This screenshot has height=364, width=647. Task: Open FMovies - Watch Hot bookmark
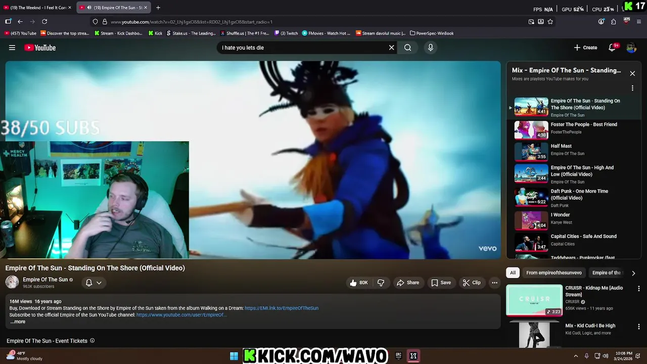tap(326, 33)
